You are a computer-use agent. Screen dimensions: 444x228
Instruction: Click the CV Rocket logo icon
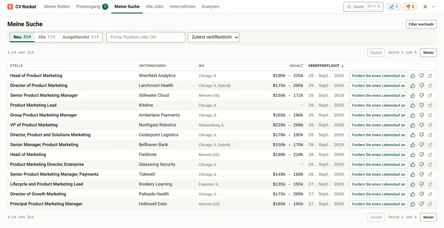coord(10,7)
